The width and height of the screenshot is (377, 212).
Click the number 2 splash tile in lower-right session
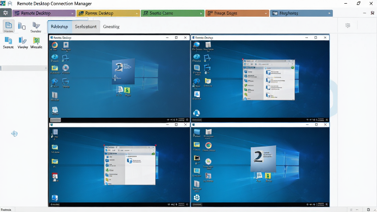(263, 158)
